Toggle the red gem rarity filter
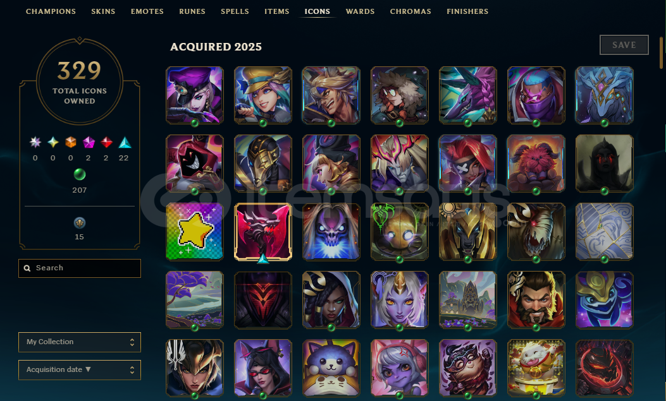Viewport: 666px width, 401px height. [x=106, y=143]
